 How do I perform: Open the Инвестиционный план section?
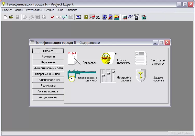coord(48,68)
